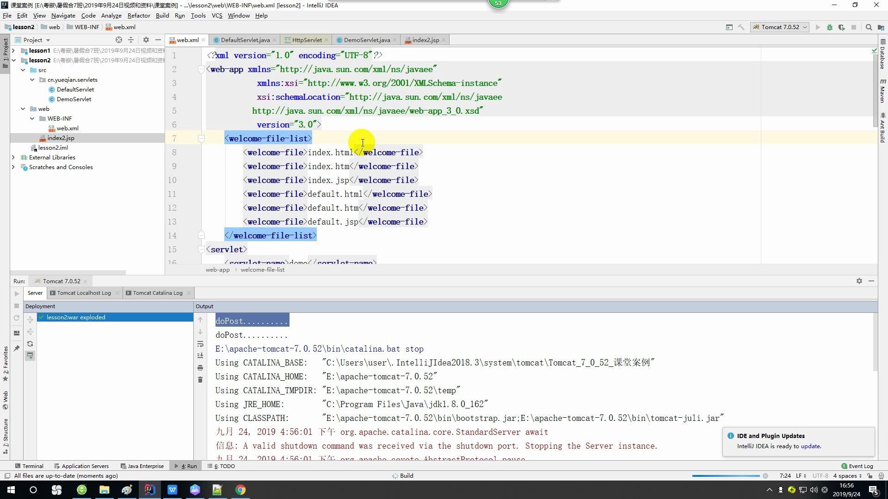
Task: Collapse welcome-file-list fold marker in gutter
Action: [x=201, y=138]
